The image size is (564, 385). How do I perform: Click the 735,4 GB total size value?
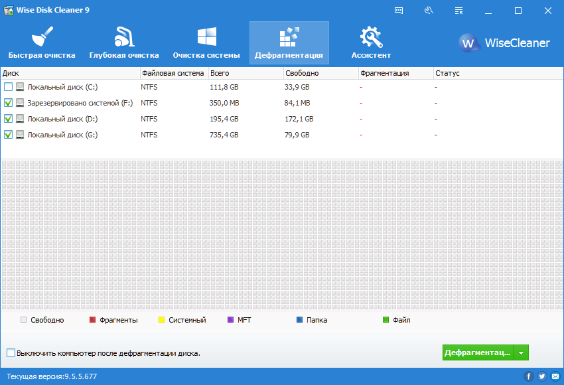[224, 135]
